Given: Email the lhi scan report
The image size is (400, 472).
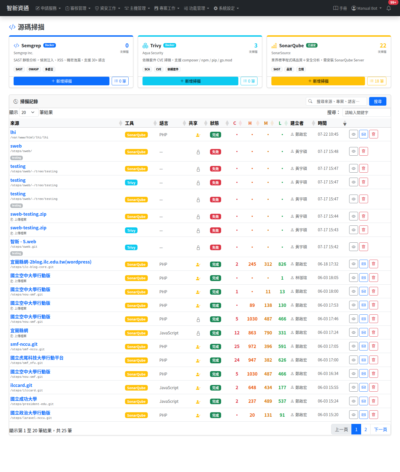Looking at the screenshot, I should coord(364,134).
